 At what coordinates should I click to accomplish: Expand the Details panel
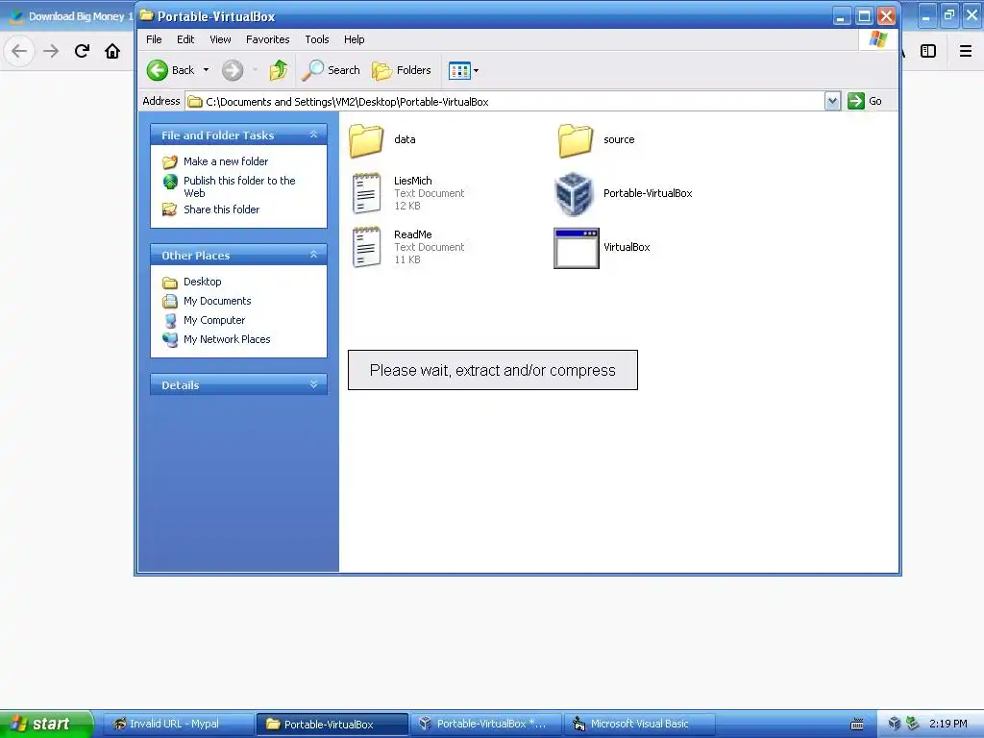click(314, 384)
